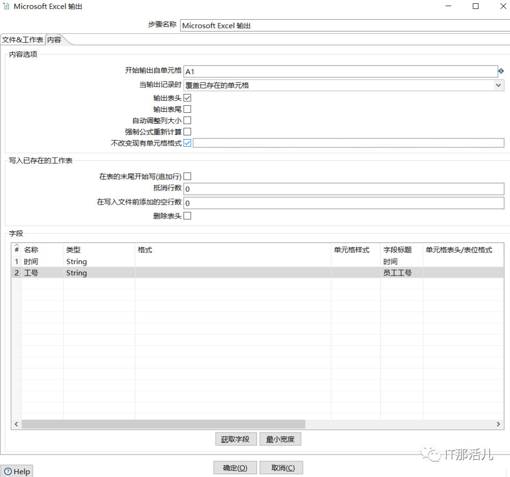This screenshot has width=510, height=477.
Task: Uncheck 不改变现有单元格格式 checkbox
Action: [187, 143]
